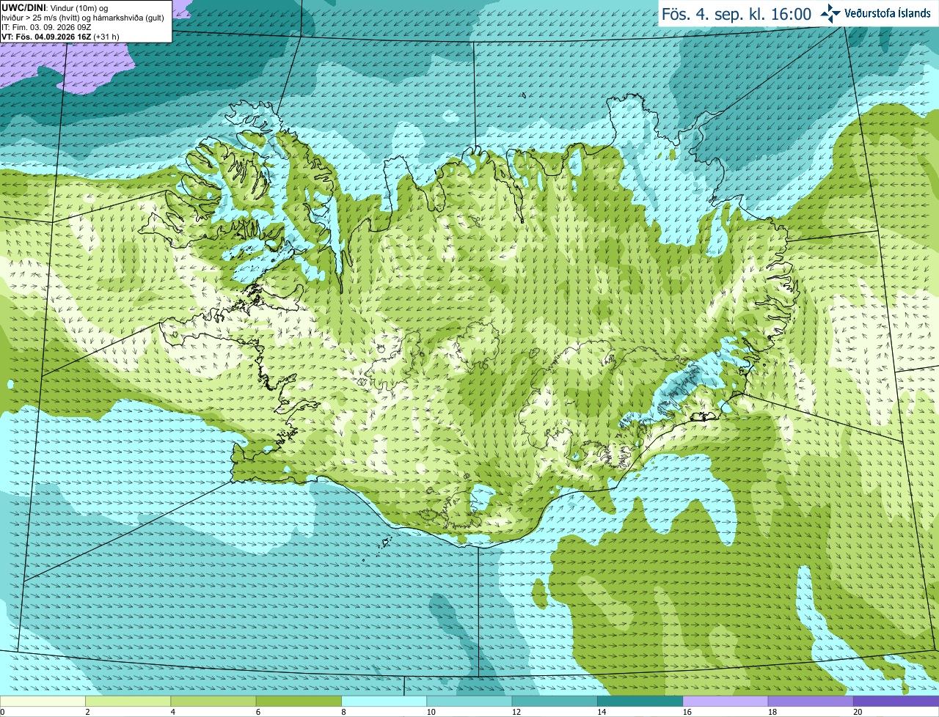The image size is (939, 717).
Task: Select the dark green 6–8 legend swatch
Action: click(x=299, y=701)
